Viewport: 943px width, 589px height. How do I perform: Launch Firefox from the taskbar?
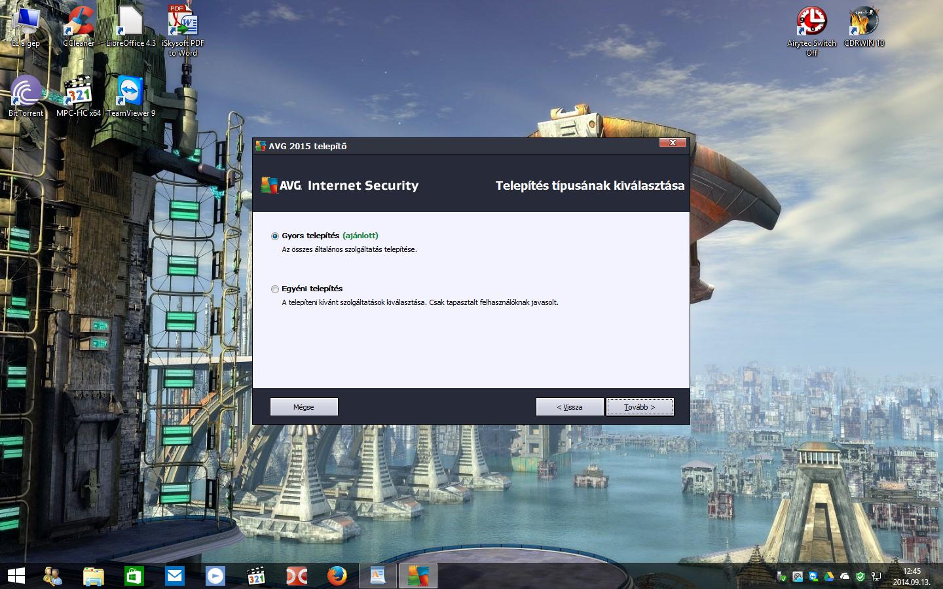pyautogui.click(x=337, y=576)
